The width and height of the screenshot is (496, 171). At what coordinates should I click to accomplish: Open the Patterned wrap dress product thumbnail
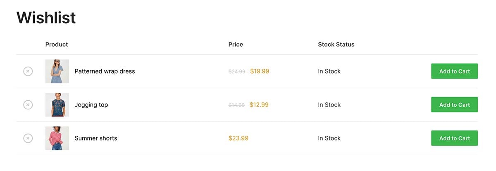(57, 71)
